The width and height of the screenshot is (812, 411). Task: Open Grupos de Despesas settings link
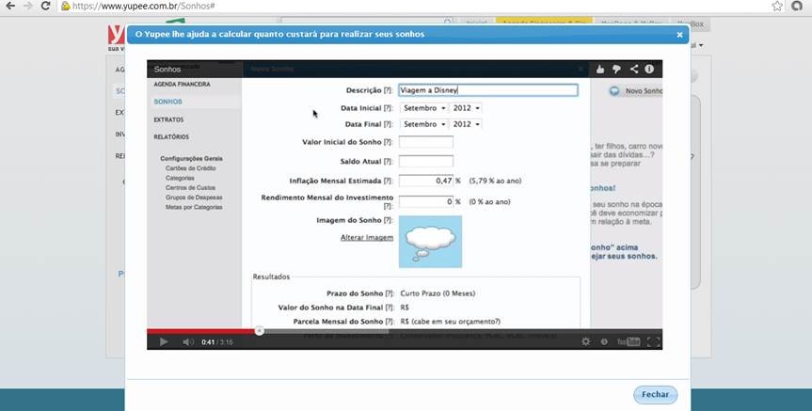pos(194,198)
